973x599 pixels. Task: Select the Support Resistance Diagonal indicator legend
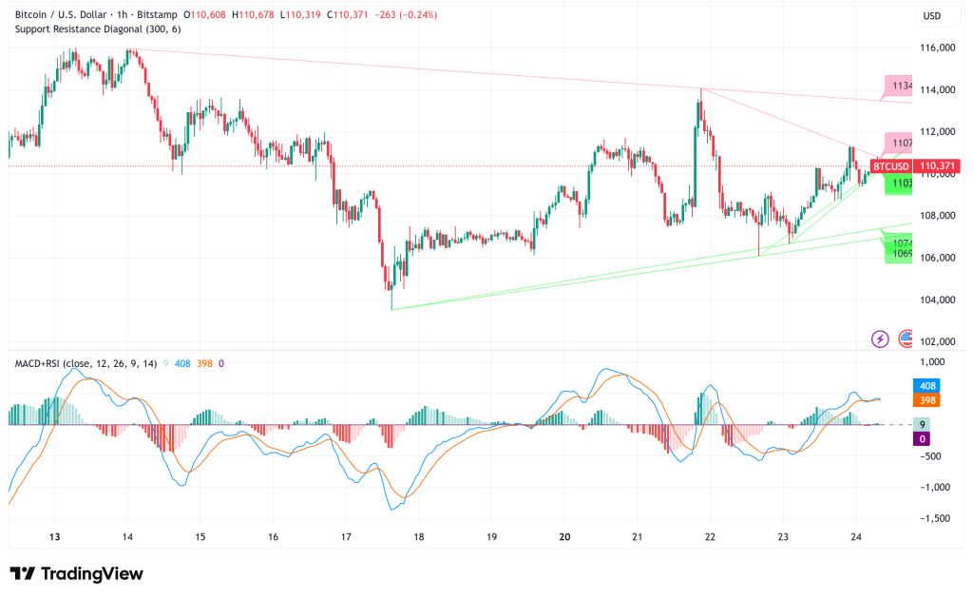97,29
